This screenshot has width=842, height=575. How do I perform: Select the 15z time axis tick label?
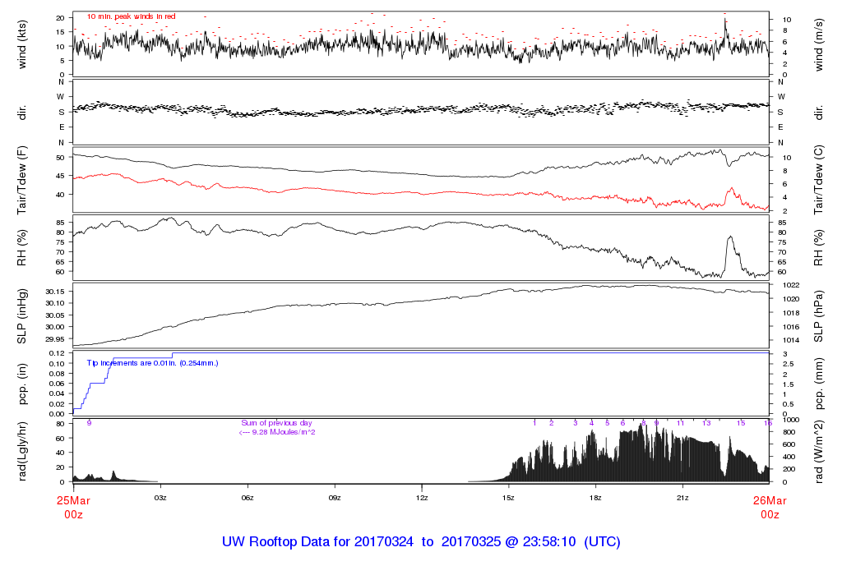point(509,498)
